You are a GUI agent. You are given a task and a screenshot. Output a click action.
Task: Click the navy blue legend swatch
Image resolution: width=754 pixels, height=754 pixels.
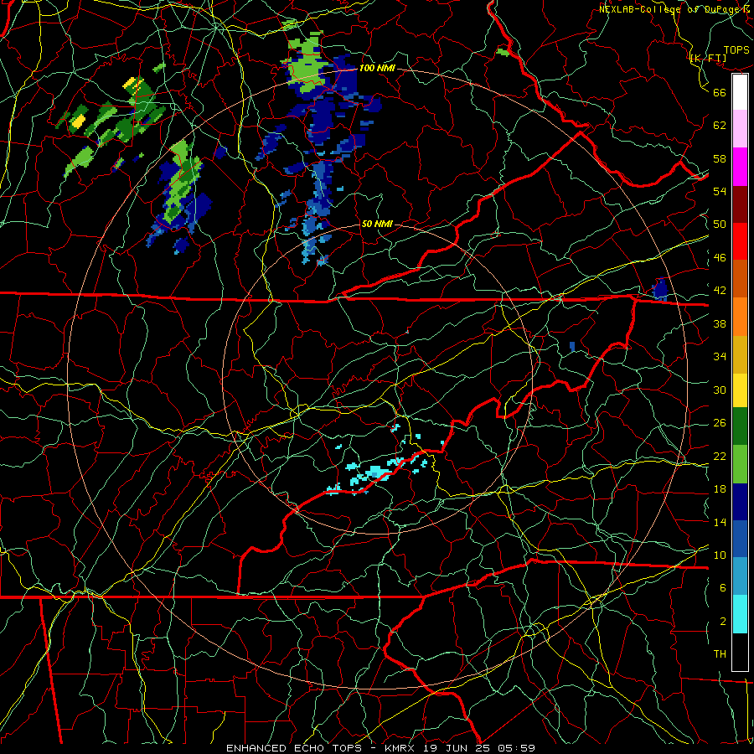click(x=740, y=502)
